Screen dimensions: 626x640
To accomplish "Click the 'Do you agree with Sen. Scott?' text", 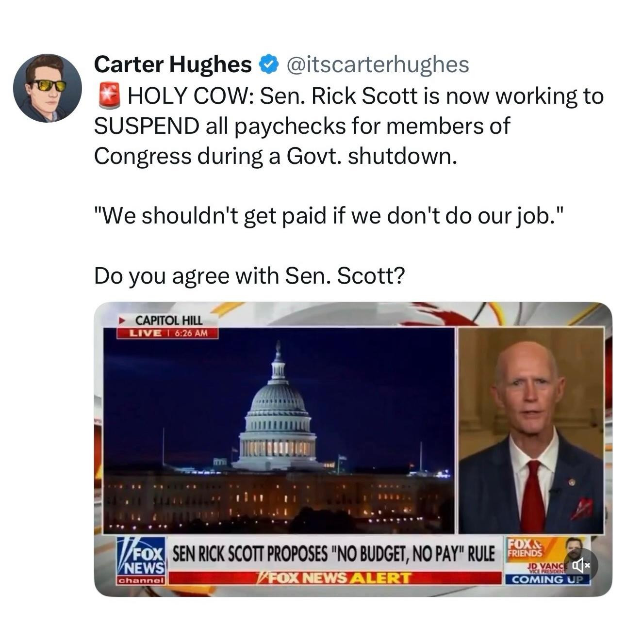I will coord(249,275).
